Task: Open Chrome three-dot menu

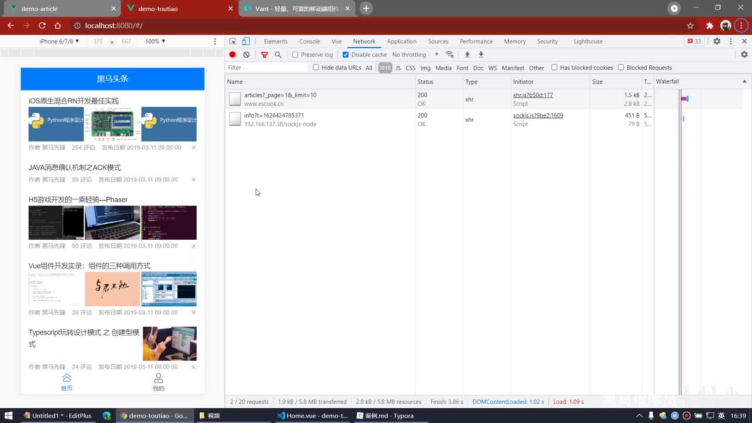Action: tap(741, 25)
